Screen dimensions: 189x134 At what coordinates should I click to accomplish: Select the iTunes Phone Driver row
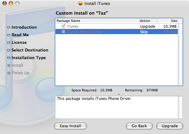[x=116, y=32]
